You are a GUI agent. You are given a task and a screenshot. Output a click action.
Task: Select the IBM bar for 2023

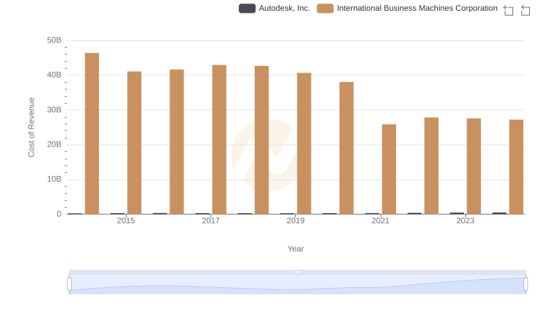pyautogui.click(x=474, y=166)
